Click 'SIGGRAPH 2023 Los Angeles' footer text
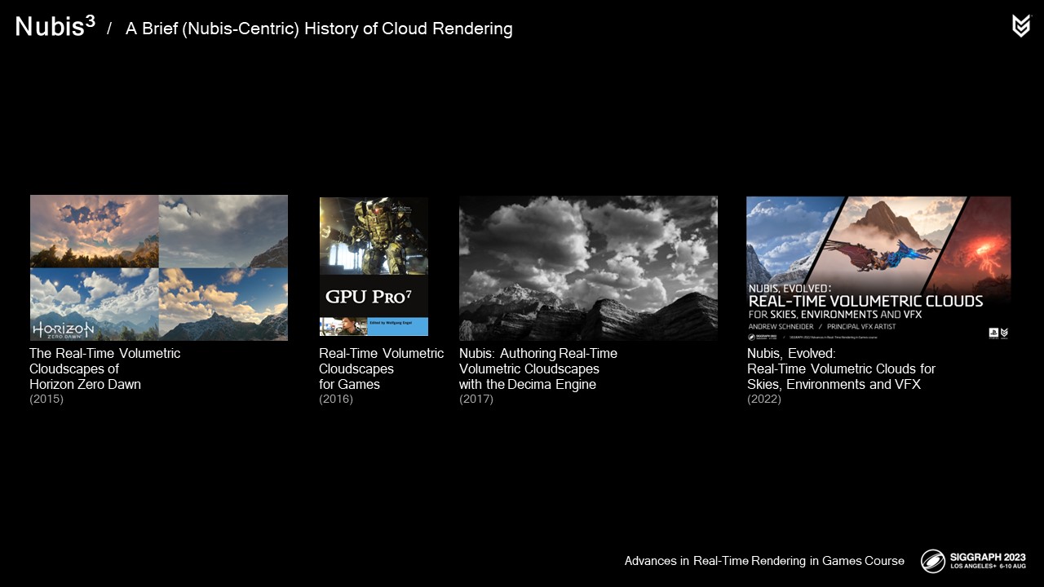 pyautogui.click(x=988, y=561)
